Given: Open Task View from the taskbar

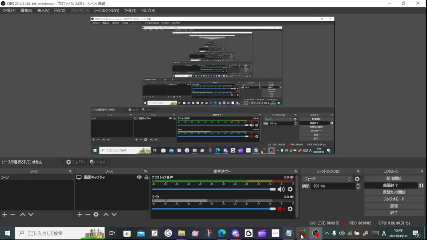Looking at the screenshot, I should (112, 233).
